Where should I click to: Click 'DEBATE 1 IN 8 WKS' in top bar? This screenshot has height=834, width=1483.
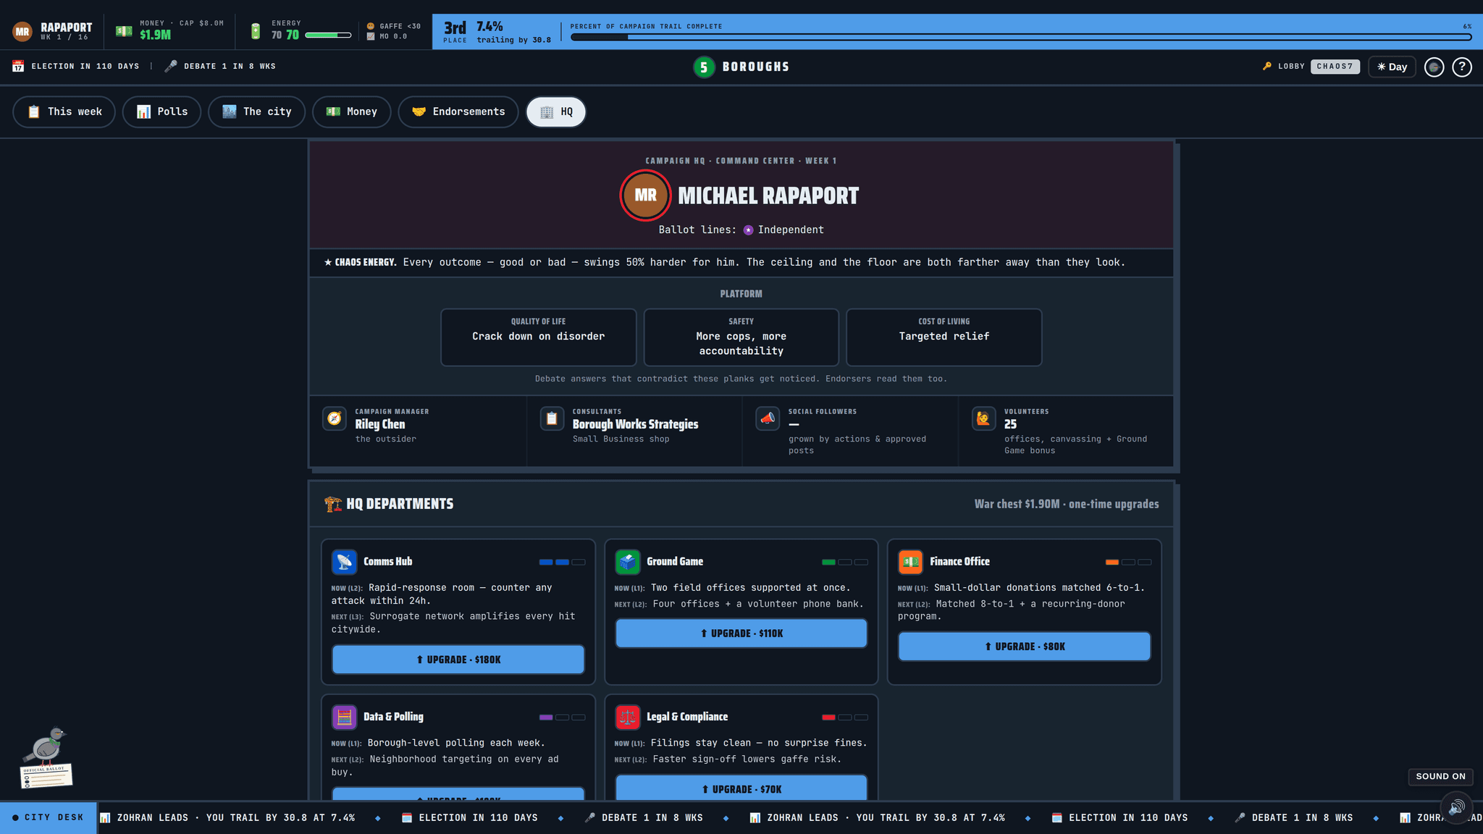pos(230,66)
